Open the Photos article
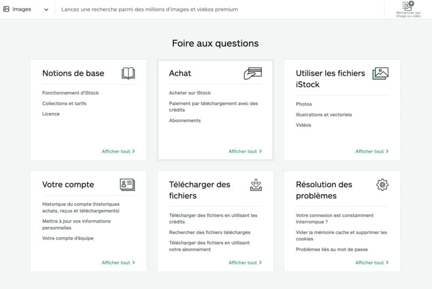Image resolution: width=432 pixels, height=289 pixels. [304, 104]
